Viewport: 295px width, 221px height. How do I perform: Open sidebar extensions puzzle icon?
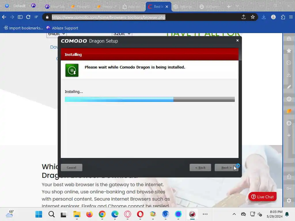click(x=289, y=176)
